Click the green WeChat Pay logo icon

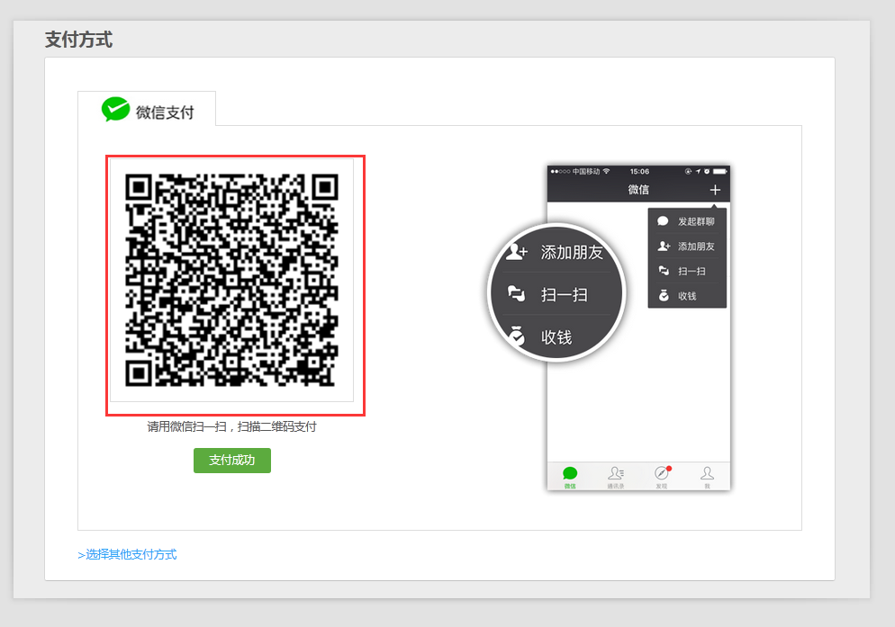tap(115, 109)
